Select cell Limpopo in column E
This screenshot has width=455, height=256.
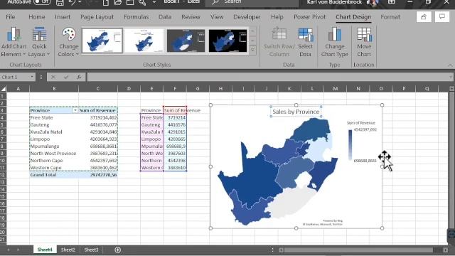[151, 139]
